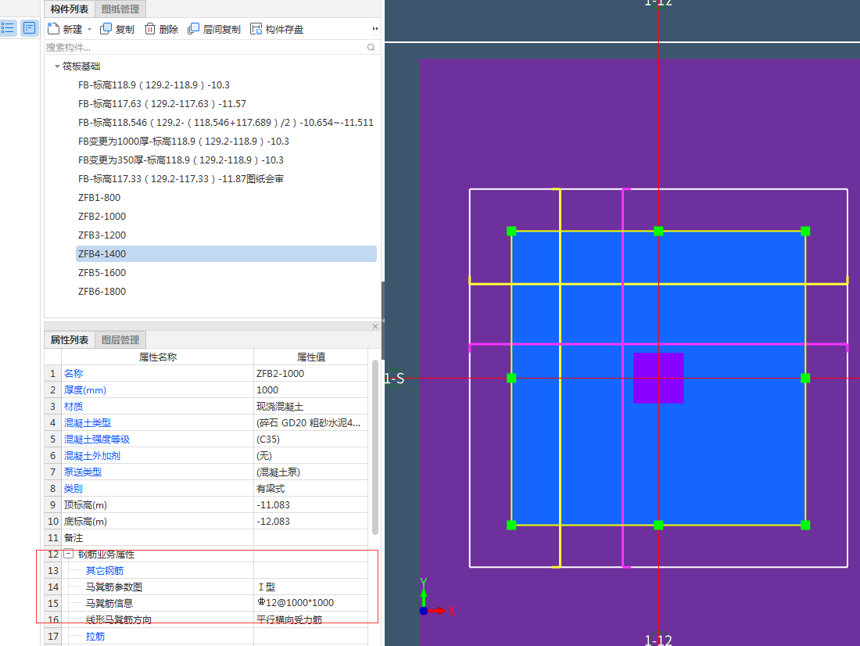
Task: Select FB-标高118.9 -10.3 component
Action: (x=153, y=85)
